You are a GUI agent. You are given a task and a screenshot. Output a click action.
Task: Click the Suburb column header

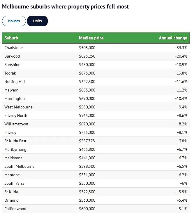[11, 38]
